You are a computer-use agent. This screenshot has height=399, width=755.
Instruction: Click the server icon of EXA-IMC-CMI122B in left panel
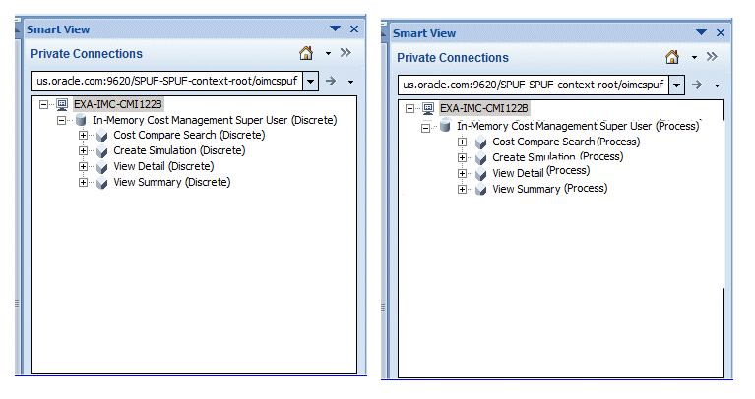point(62,104)
